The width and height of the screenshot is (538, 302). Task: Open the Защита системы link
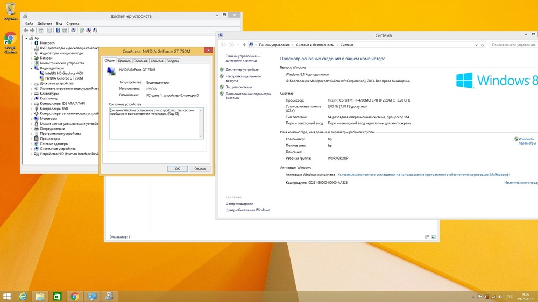tap(238, 87)
